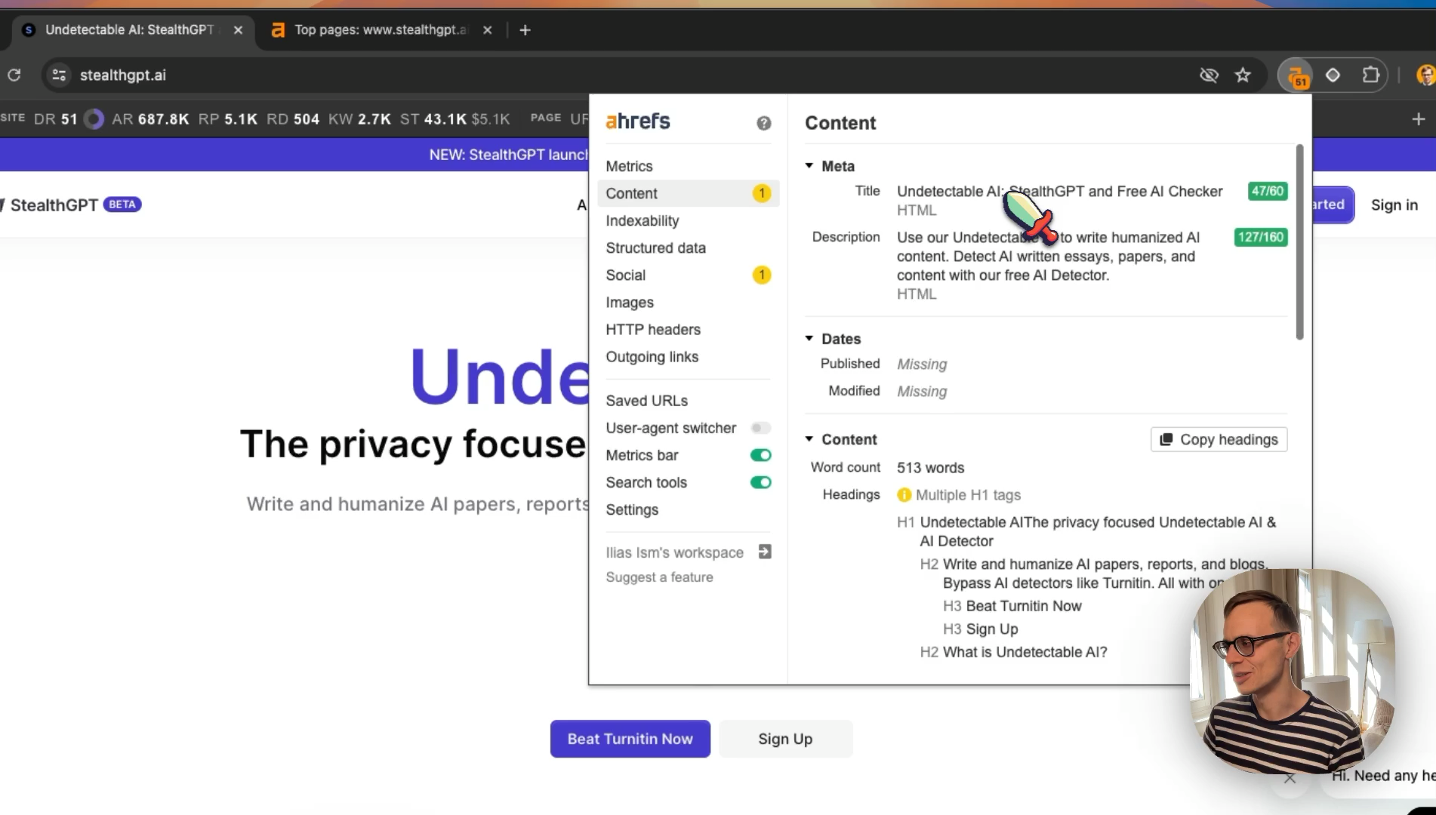1436x815 pixels.
Task: Click the Ahrefs extension icon in toolbar
Action: pos(1296,75)
